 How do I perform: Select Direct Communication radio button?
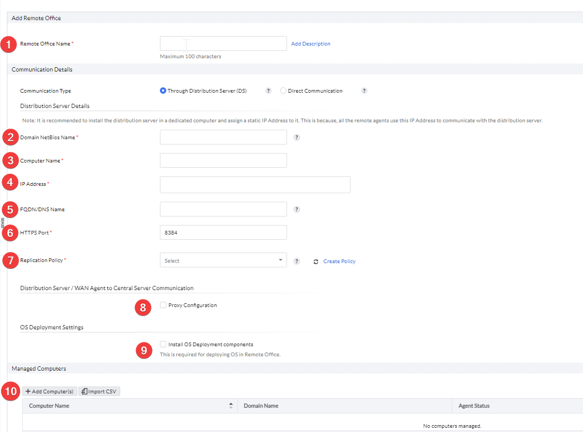283,91
